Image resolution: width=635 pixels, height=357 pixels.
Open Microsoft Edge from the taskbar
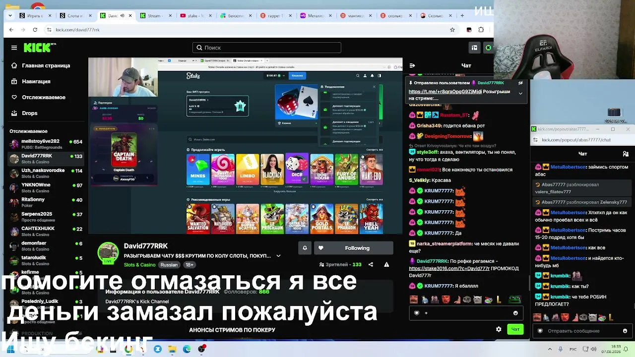tap(187, 349)
